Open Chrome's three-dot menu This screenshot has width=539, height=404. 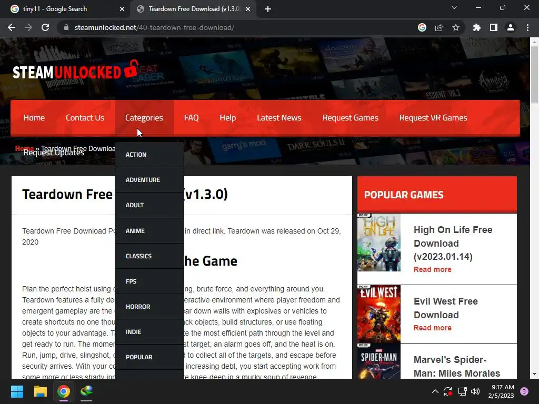click(527, 27)
